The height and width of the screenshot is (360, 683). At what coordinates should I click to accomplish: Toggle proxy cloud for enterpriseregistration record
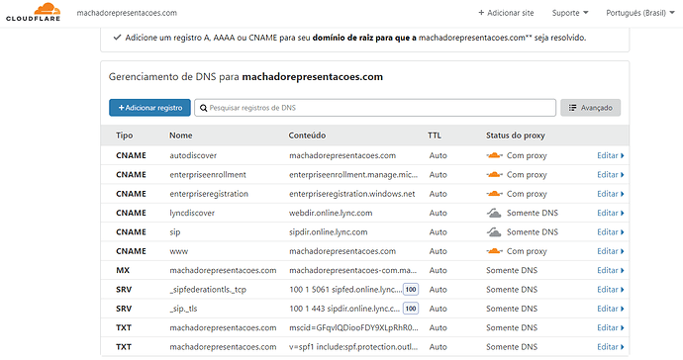click(494, 194)
